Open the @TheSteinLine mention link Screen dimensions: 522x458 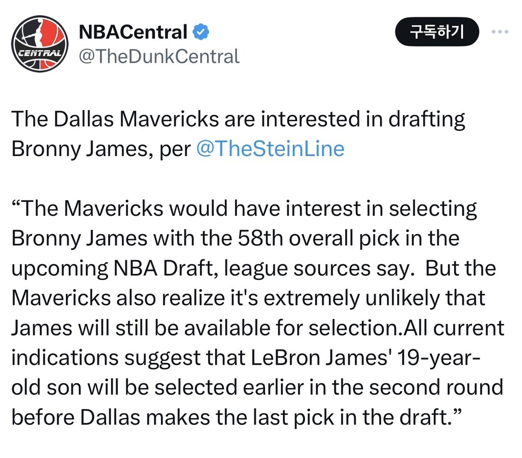pos(270,148)
